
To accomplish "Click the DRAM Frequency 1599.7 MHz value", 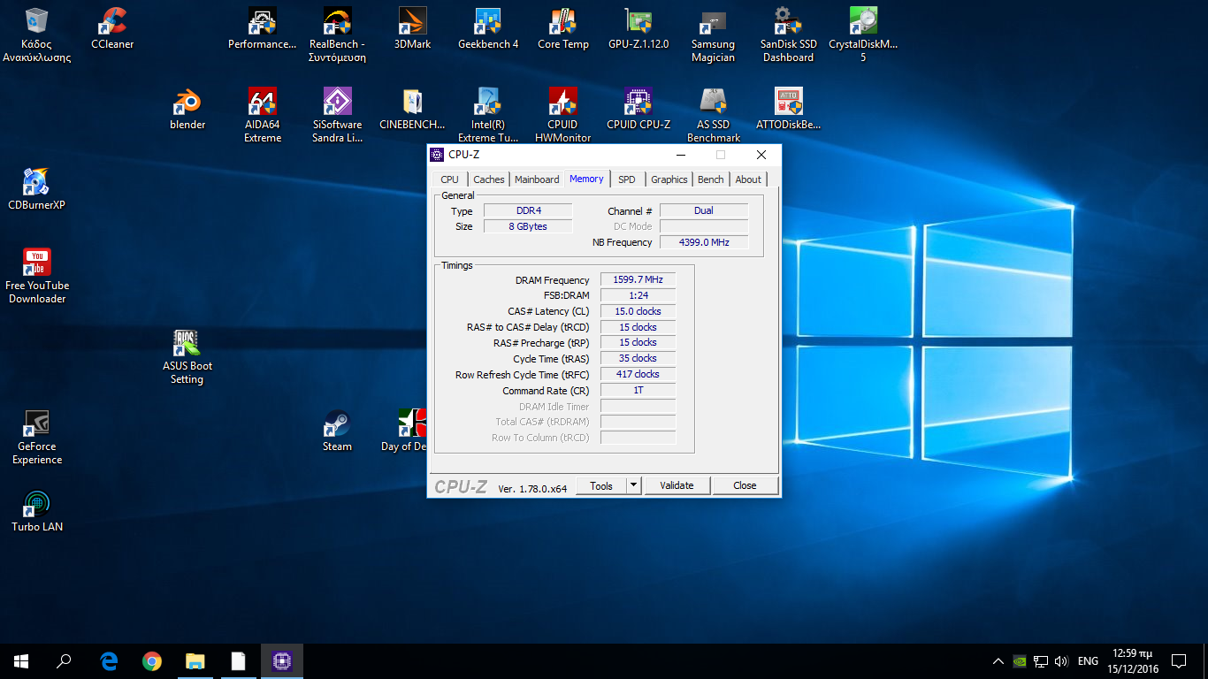I will (638, 279).
